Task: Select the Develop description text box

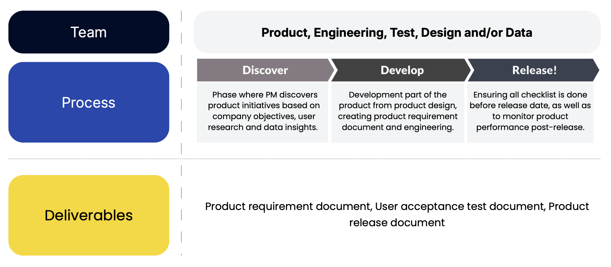Action: (398, 111)
